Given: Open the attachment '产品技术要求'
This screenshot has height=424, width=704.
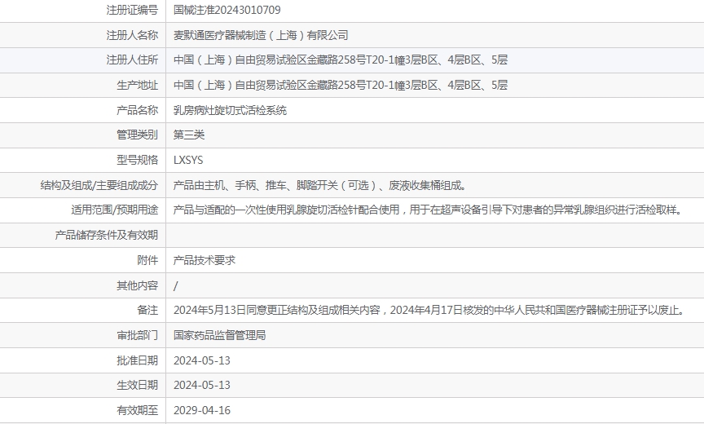Looking at the screenshot, I should coord(205,260).
